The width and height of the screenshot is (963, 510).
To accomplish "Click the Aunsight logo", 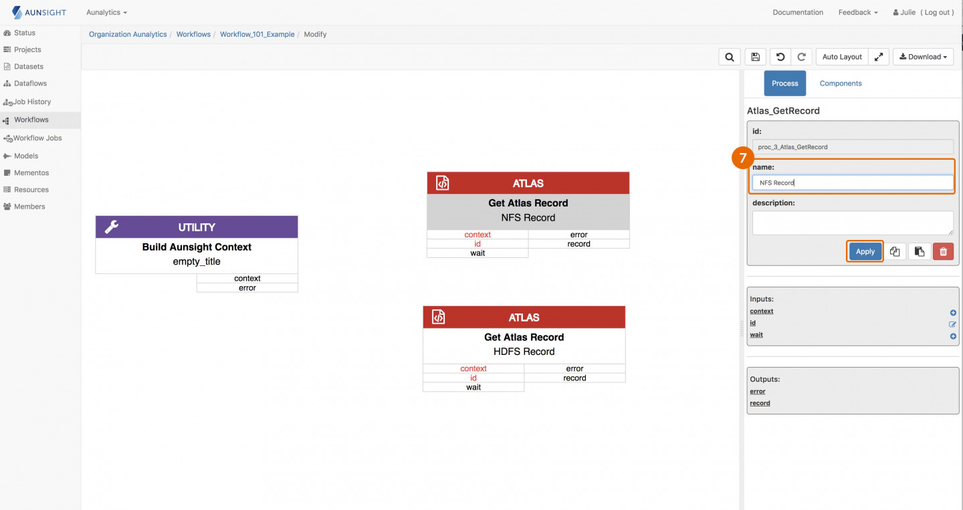I will (39, 12).
